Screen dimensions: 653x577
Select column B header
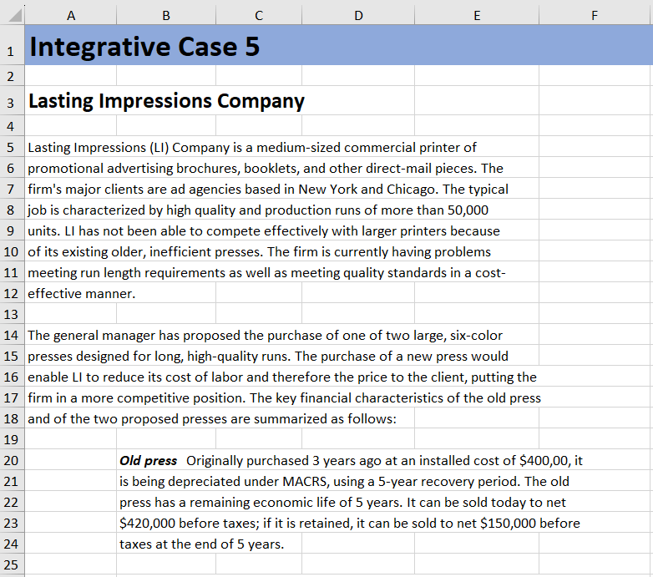166,15
